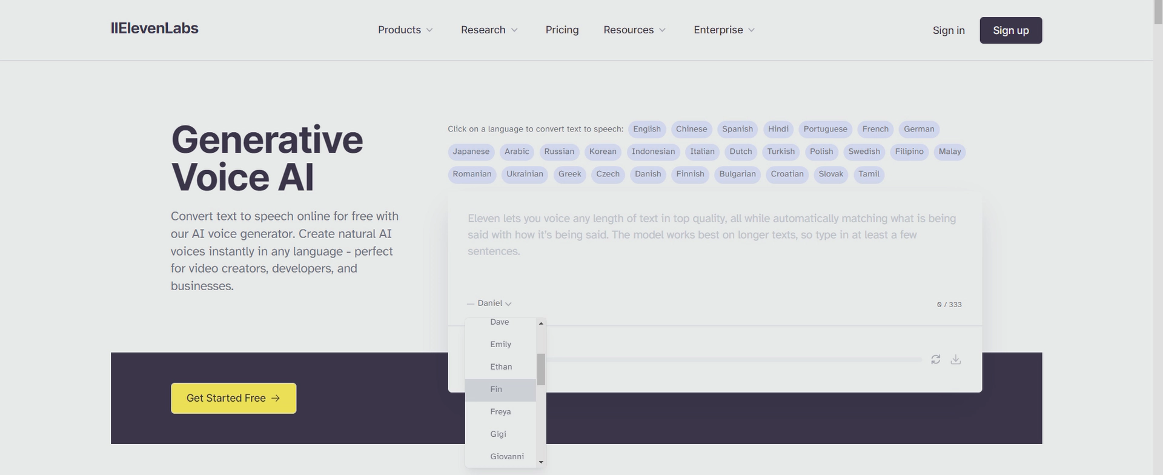Viewport: 1163px width, 475px height.
Task: Choose the Indonesian language chip
Action: pos(653,151)
